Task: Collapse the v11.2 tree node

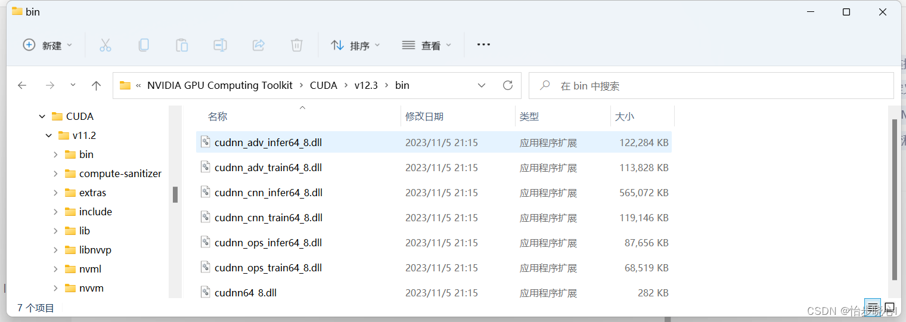Action: click(x=49, y=135)
